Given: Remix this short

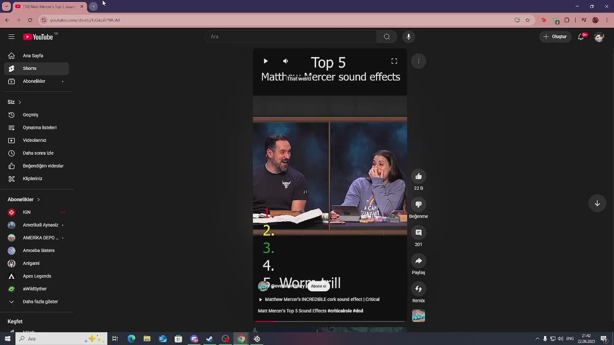Looking at the screenshot, I should coord(418,289).
